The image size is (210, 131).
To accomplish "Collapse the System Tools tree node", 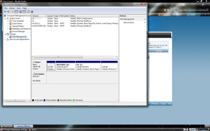I will click(x=5, y=18).
